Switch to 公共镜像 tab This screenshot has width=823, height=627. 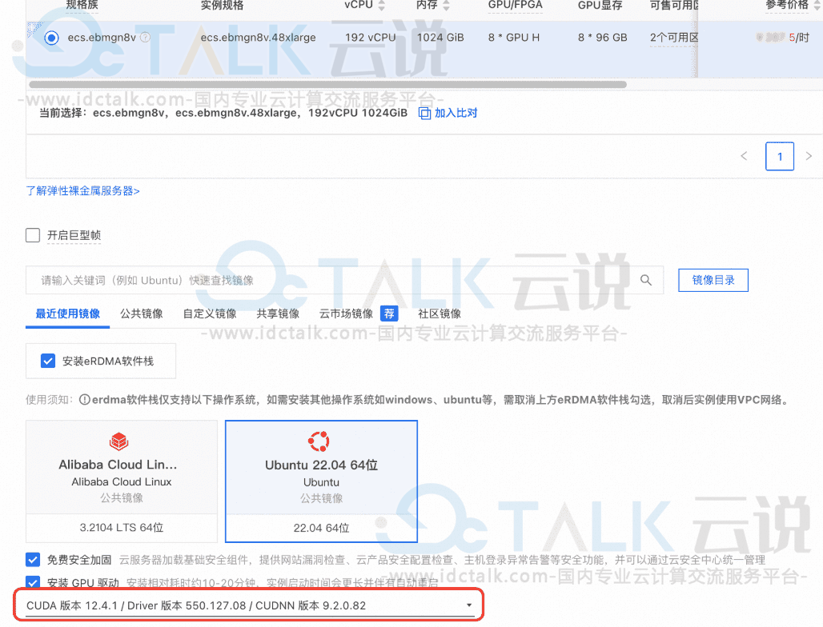click(x=142, y=313)
